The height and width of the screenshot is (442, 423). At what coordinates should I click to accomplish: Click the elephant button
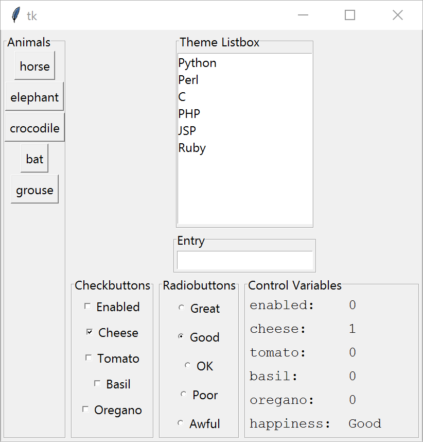(34, 97)
